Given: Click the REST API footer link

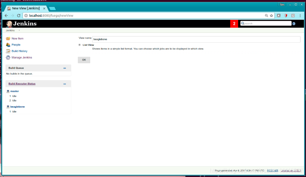Looking at the screenshot, I should (x=272, y=171).
